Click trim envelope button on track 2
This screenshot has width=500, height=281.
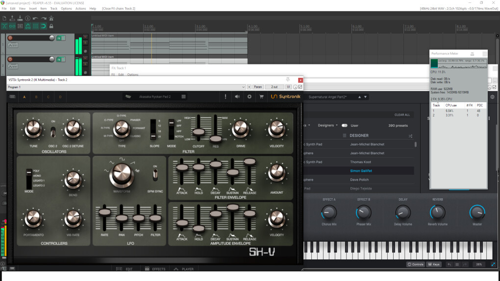(13, 67)
